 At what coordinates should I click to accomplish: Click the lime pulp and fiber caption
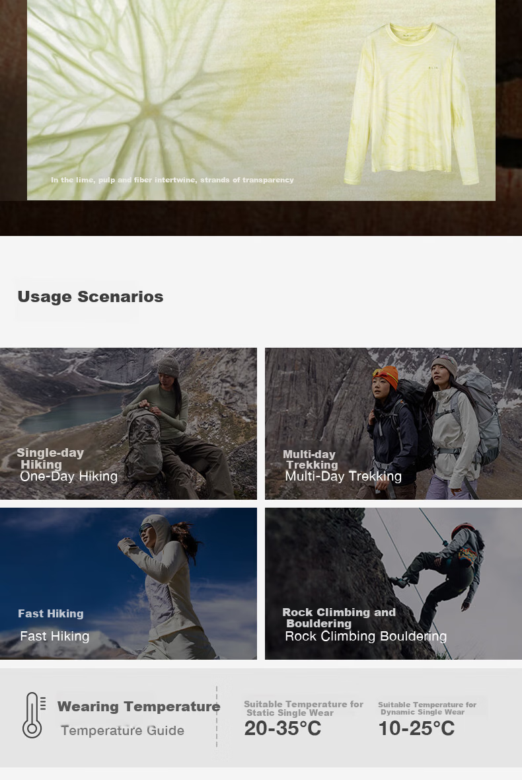coord(172,180)
